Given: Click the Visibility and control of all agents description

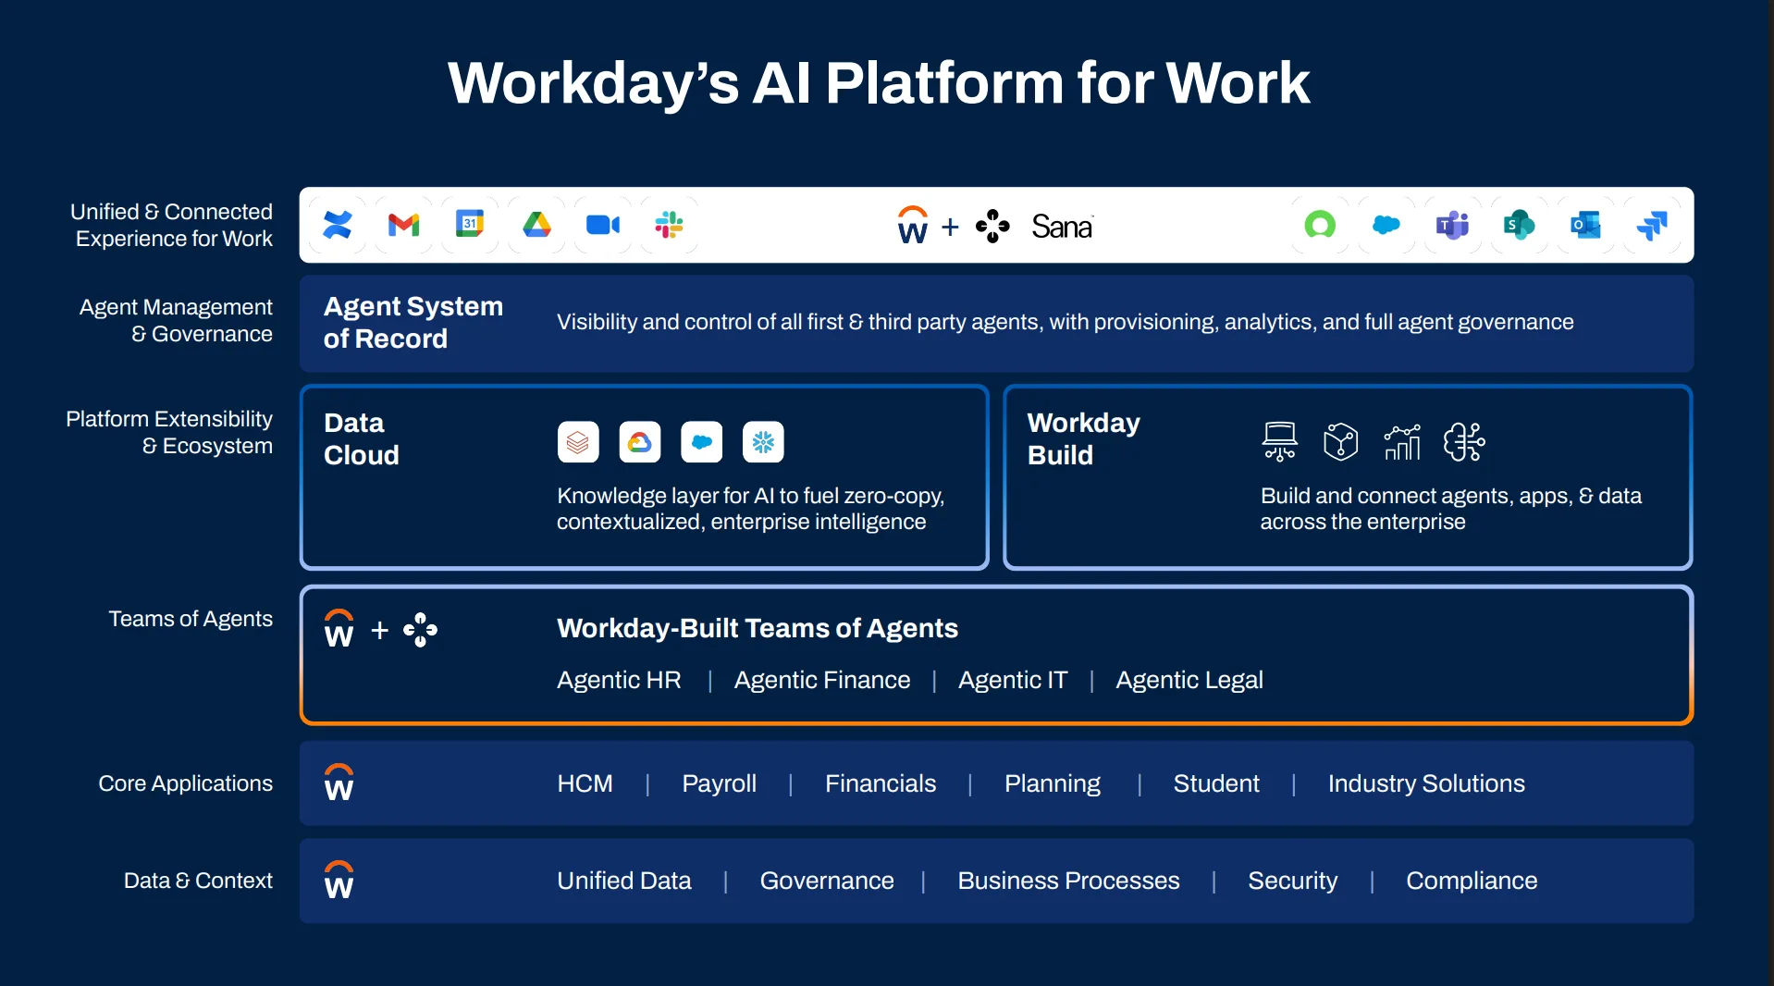Looking at the screenshot, I should pyautogui.click(x=1065, y=322).
